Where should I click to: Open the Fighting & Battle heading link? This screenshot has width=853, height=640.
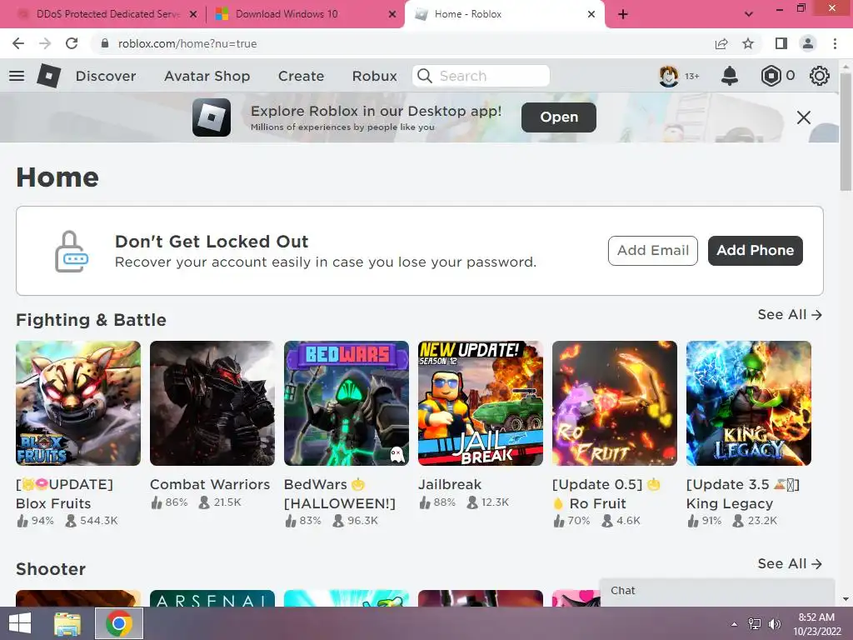pos(91,320)
